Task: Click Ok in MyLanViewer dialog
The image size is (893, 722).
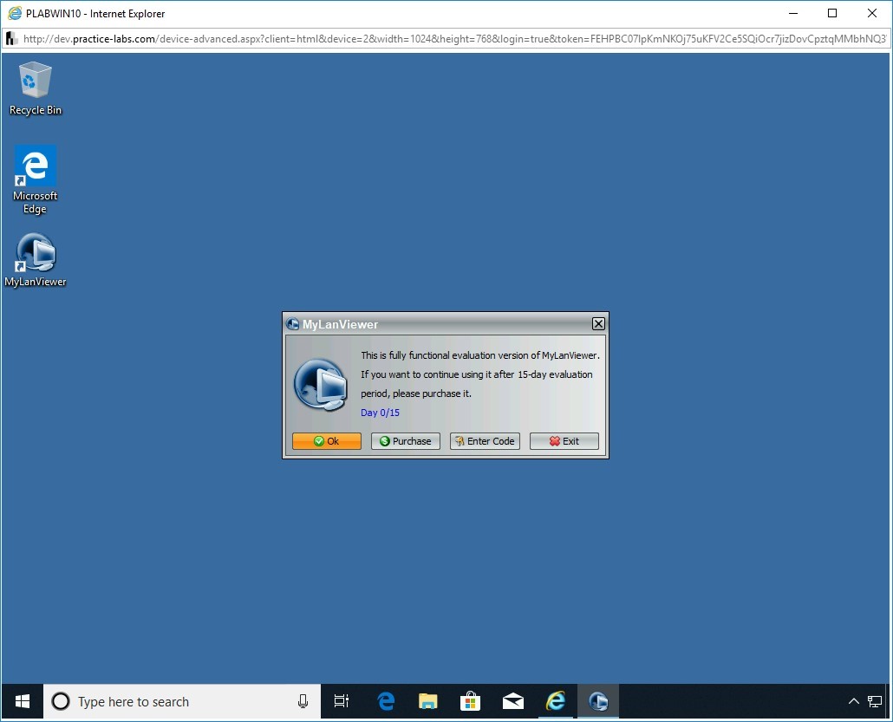Action: pos(327,441)
